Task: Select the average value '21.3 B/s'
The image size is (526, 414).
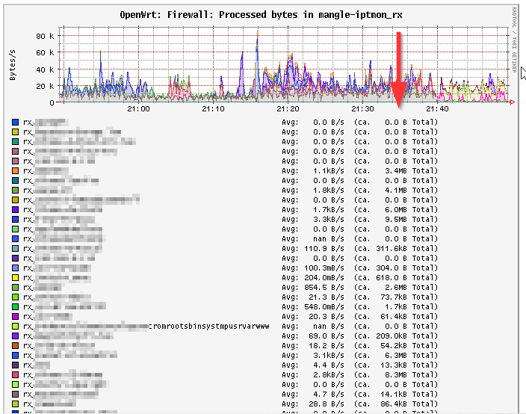Action: click(x=327, y=297)
